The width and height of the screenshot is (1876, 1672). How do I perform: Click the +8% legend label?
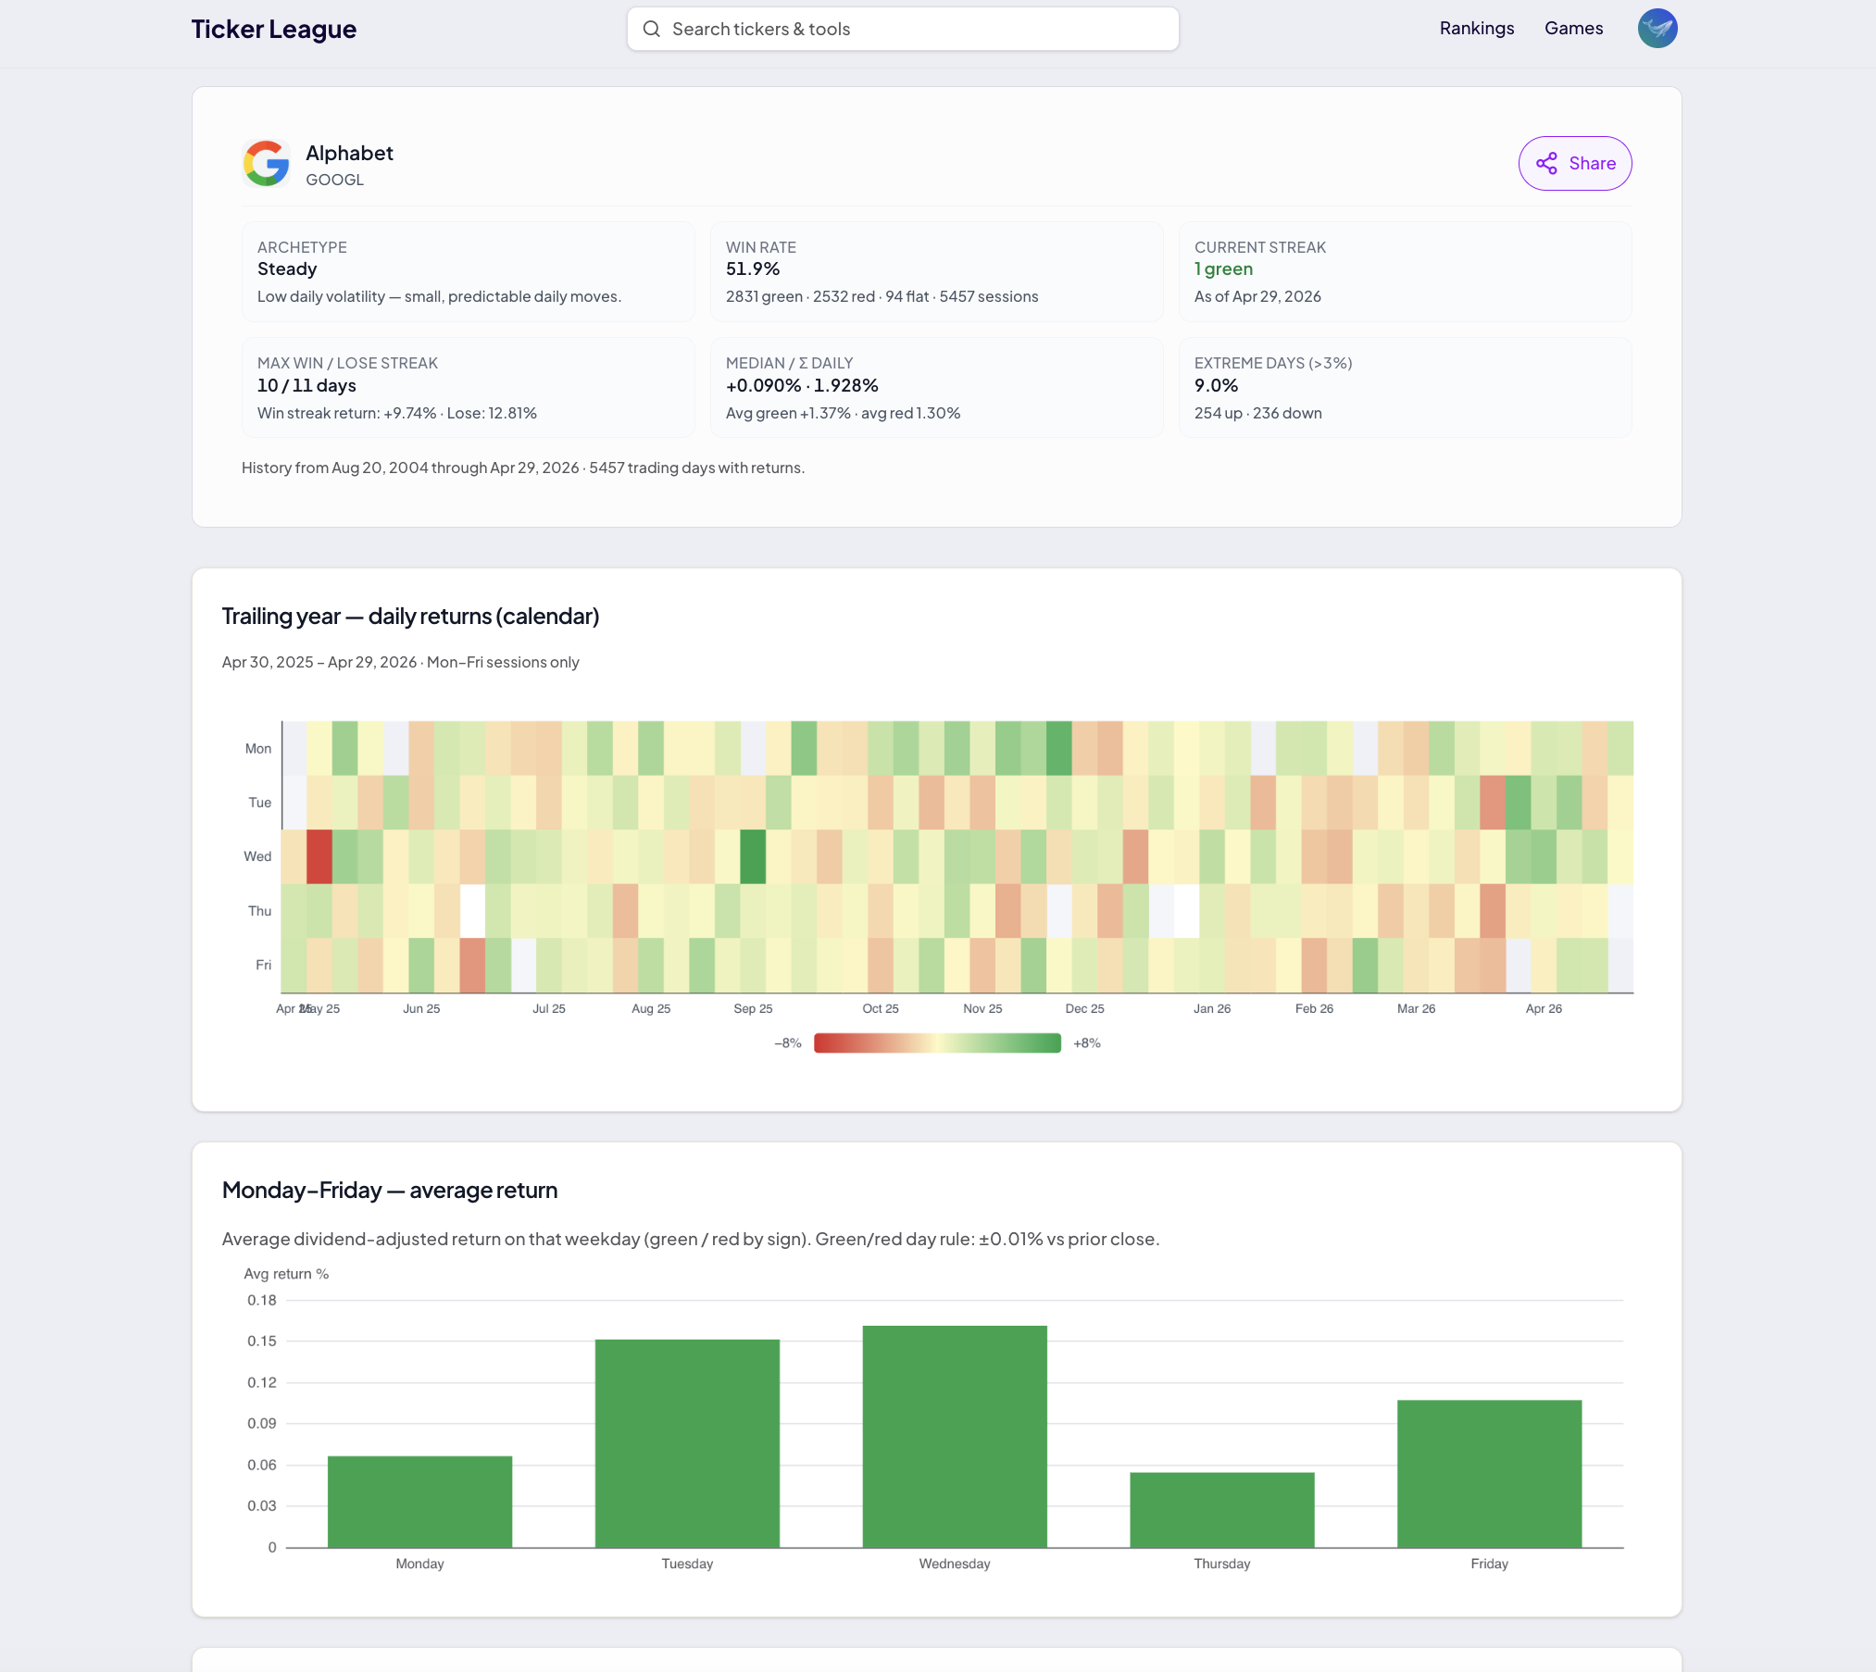click(1087, 1043)
